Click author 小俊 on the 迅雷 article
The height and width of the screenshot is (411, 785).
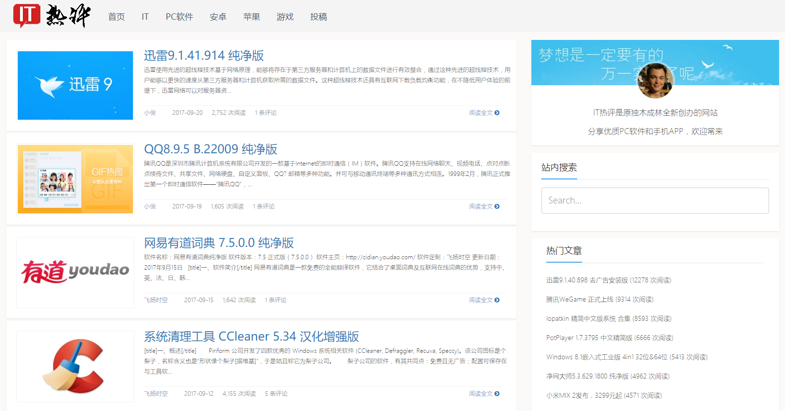(x=150, y=113)
